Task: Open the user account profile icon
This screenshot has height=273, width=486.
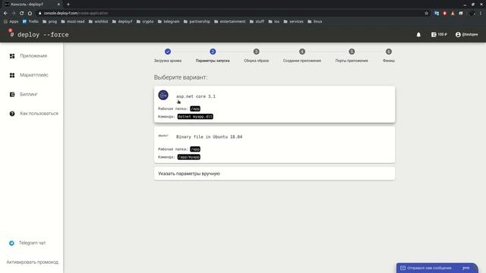Action: click(x=458, y=35)
